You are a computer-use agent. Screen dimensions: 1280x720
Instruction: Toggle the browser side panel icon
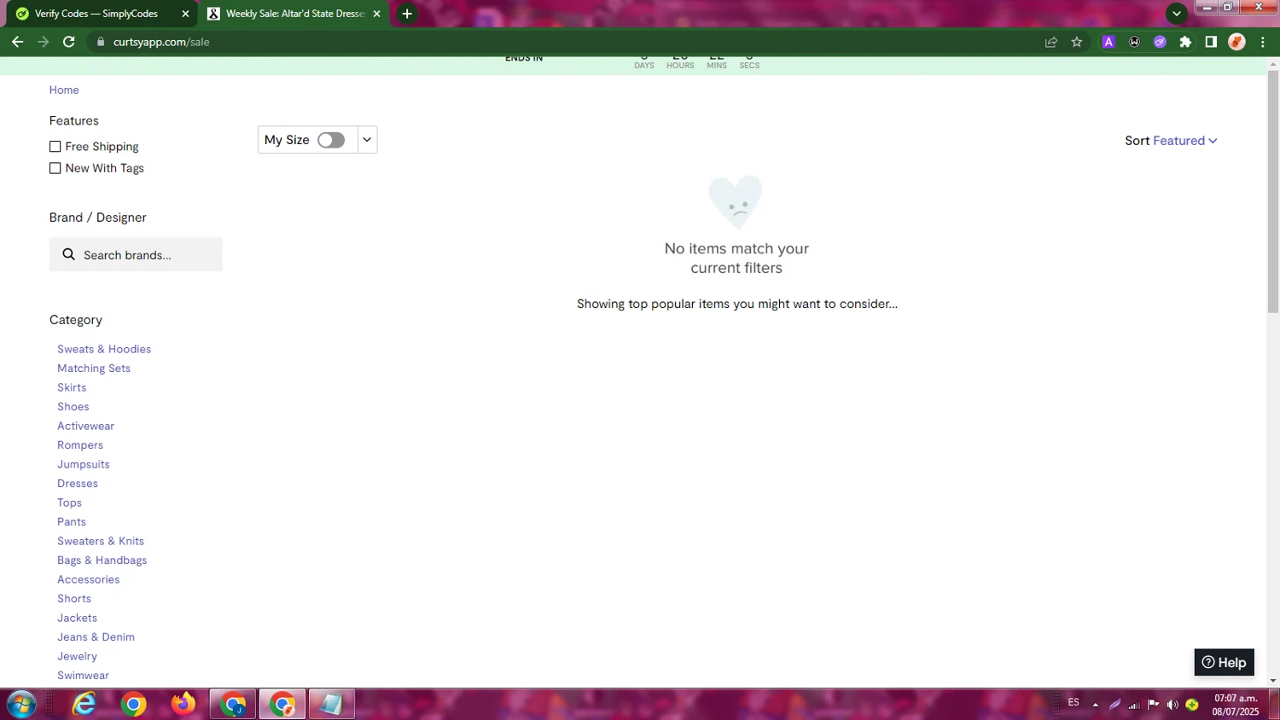tap(1211, 42)
